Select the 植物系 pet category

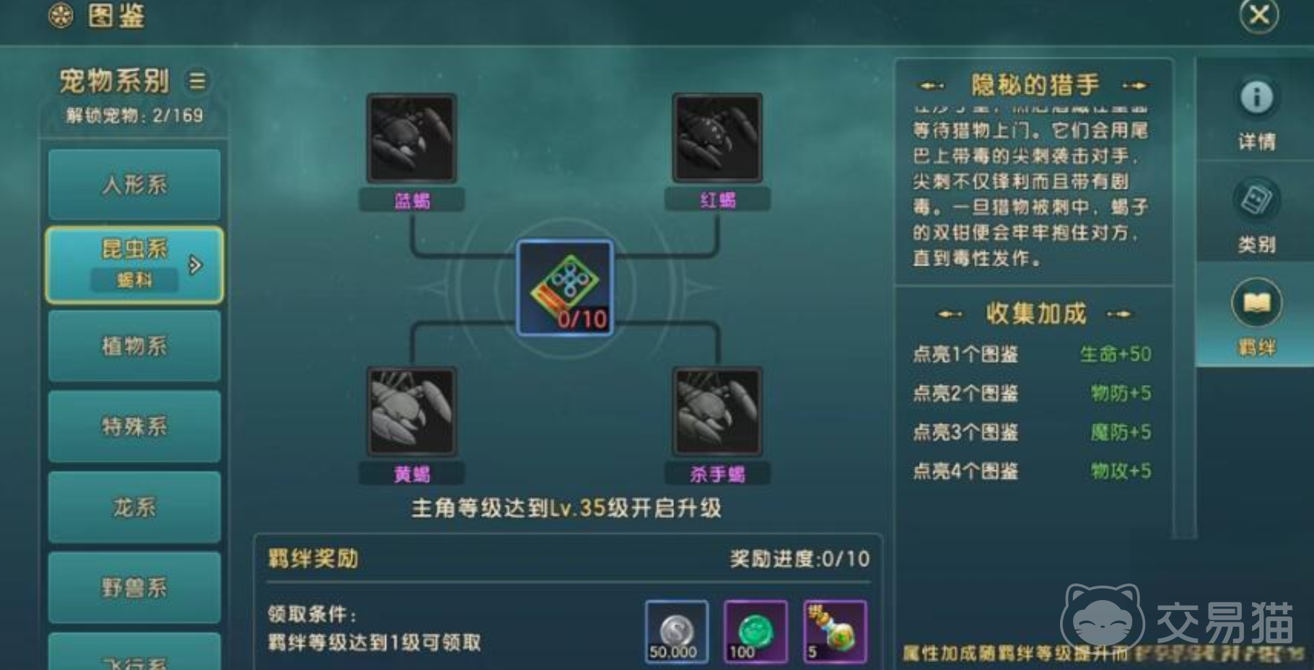pos(135,345)
